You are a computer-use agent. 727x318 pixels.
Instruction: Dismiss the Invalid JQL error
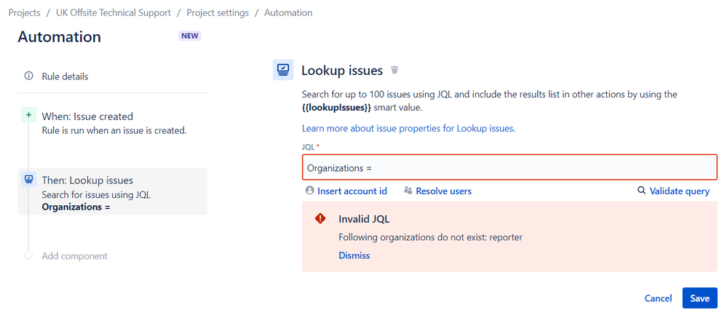pyautogui.click(x=354, y=255)
